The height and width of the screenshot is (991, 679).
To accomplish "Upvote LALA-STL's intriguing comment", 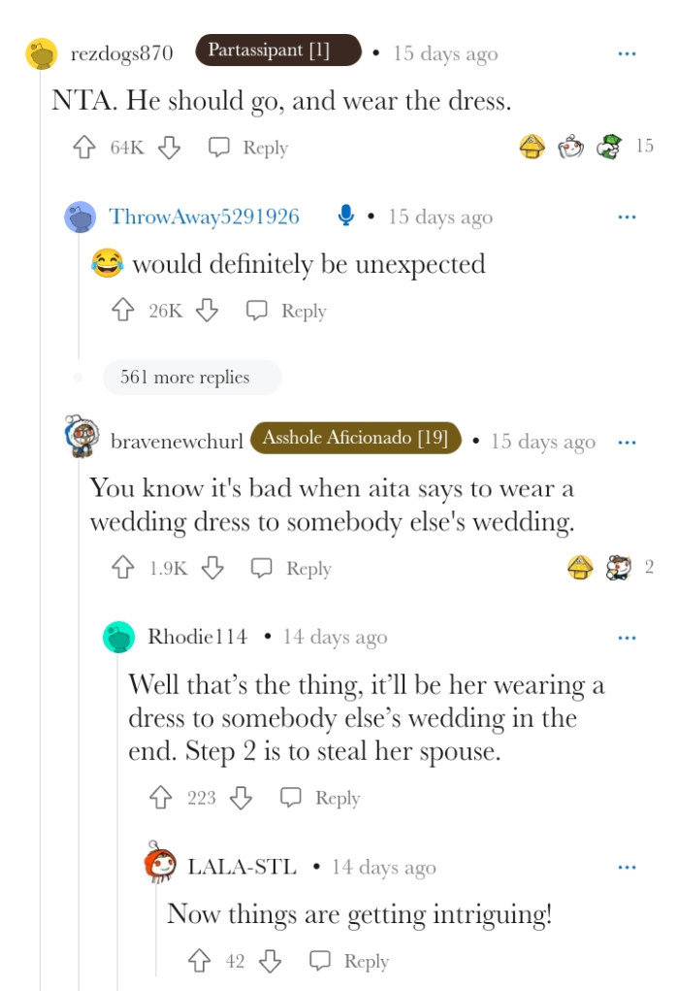I will coord(200,961).
